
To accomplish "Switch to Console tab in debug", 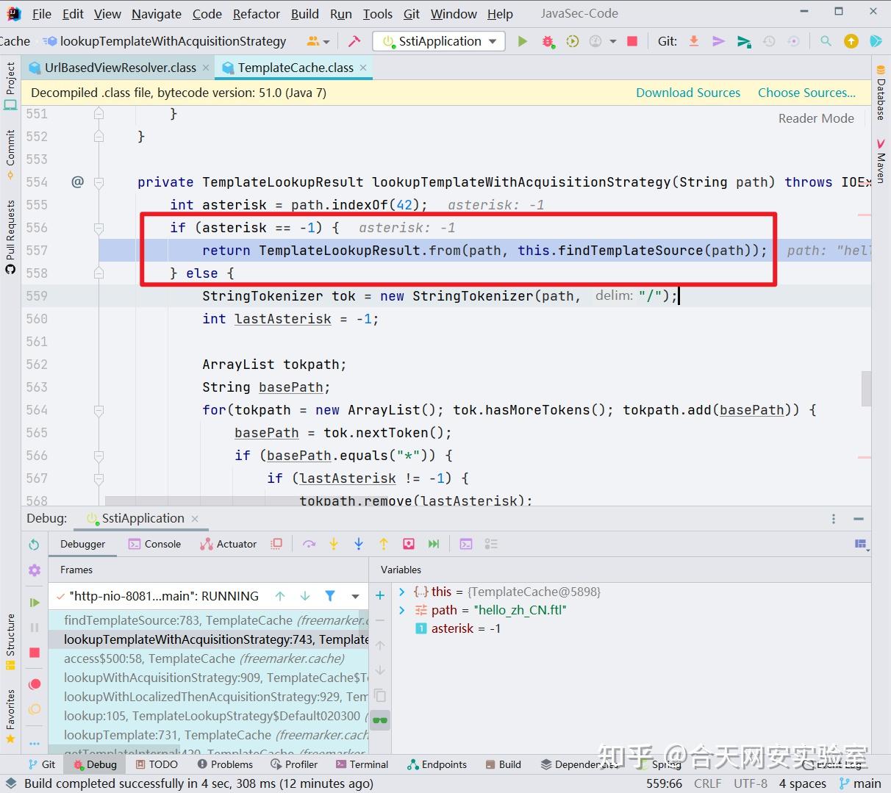I will point(154,544).
